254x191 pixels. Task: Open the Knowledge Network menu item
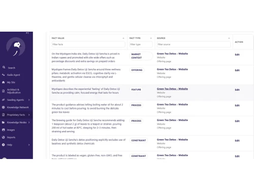(18, 107)
